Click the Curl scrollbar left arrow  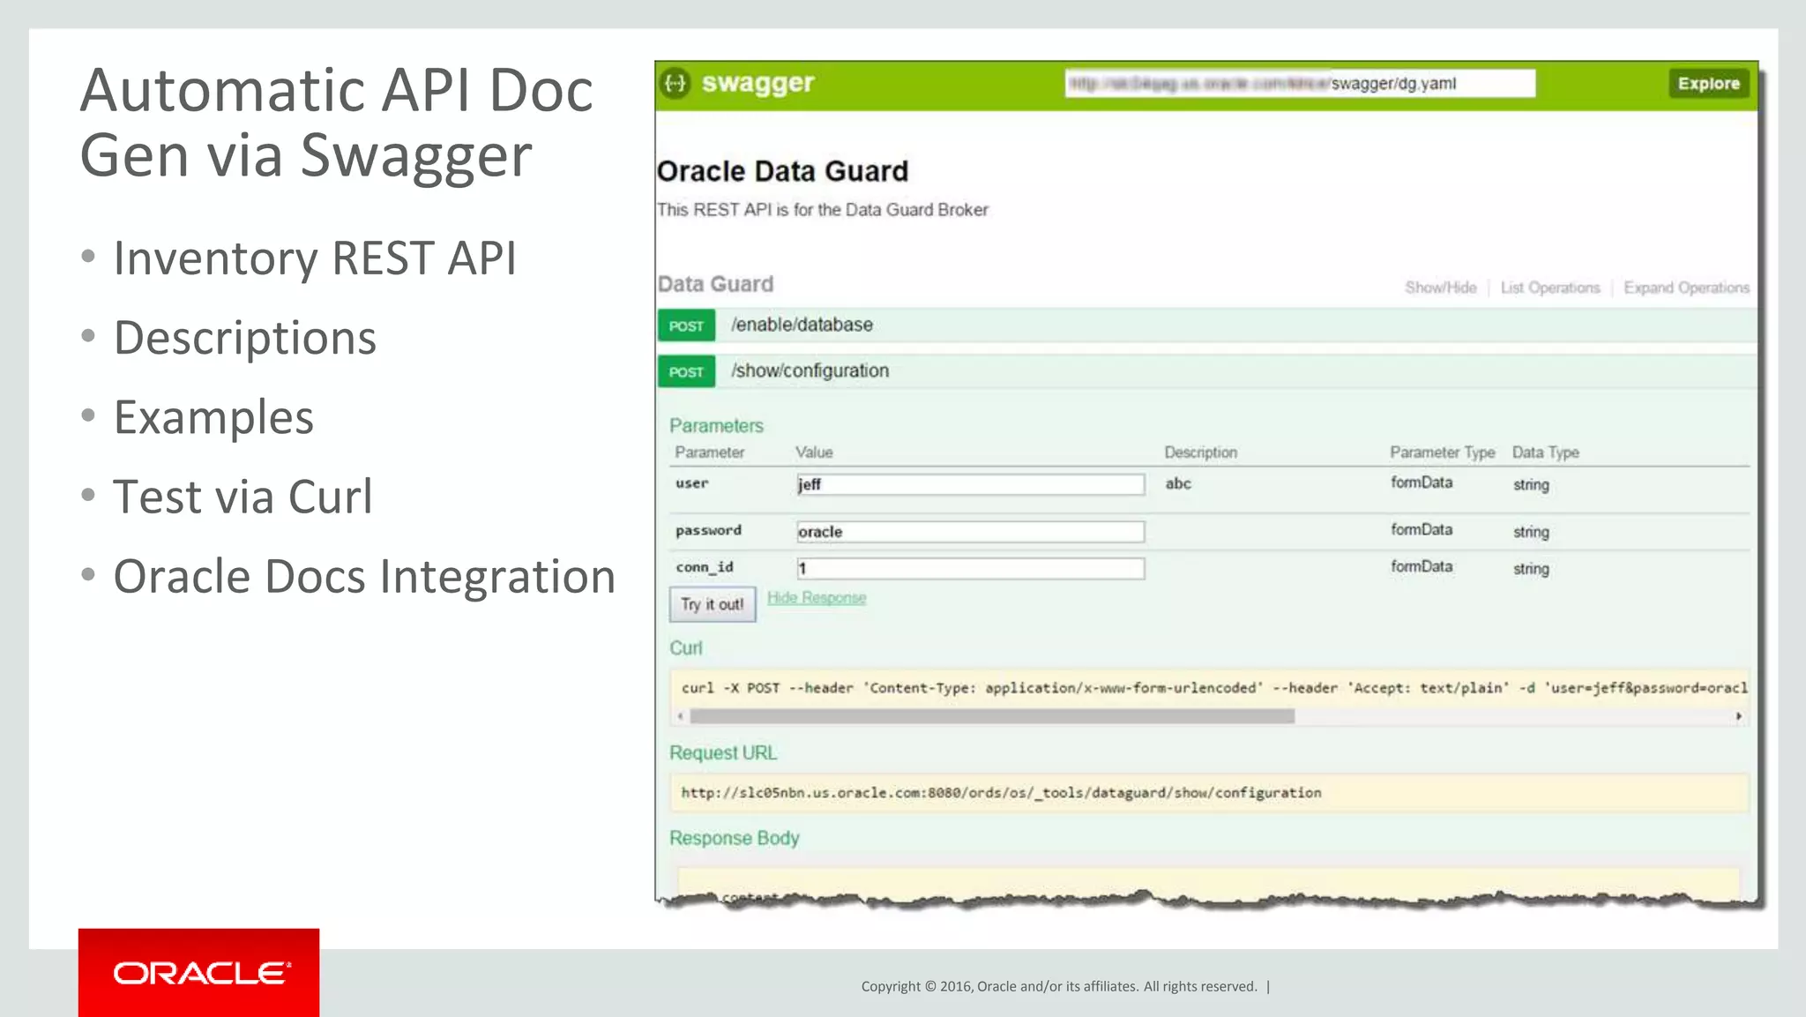click(x=680, y=716)
